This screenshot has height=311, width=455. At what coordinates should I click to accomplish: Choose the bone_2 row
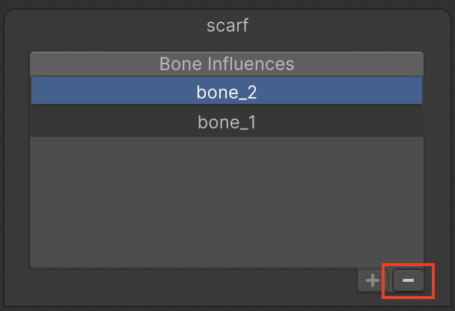click(227, 92)
